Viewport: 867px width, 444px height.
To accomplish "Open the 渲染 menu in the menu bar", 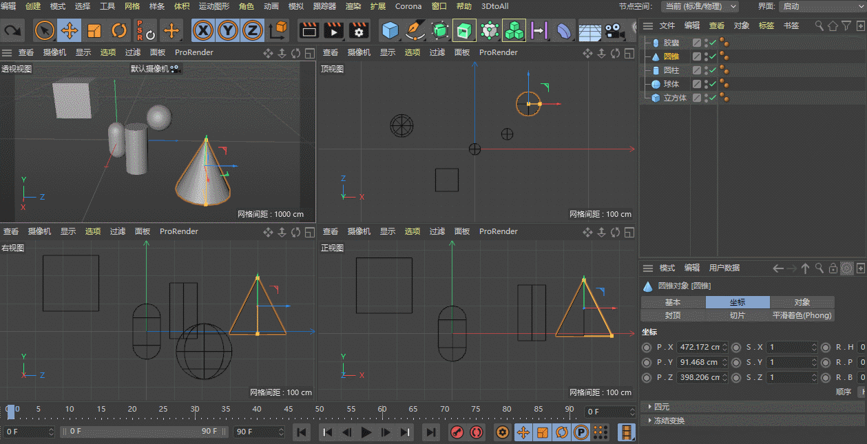I will 353,6.
